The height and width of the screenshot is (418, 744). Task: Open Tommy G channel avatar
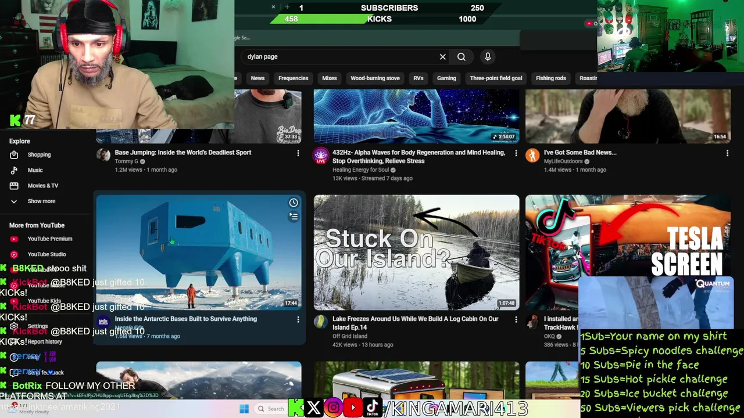(x=103, y=155)
